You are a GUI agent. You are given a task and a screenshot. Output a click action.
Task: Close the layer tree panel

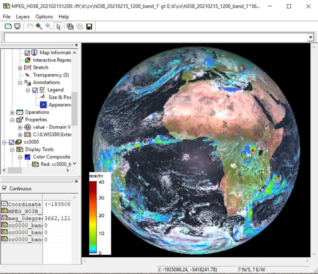(76, 45)
